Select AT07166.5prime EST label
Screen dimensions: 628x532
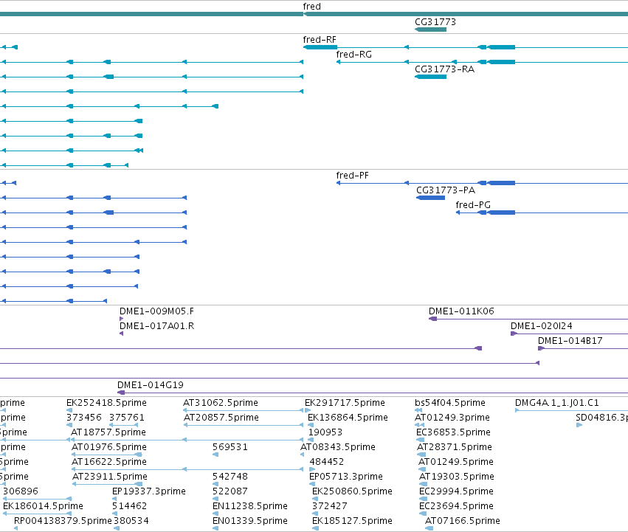tap(462, 521)
